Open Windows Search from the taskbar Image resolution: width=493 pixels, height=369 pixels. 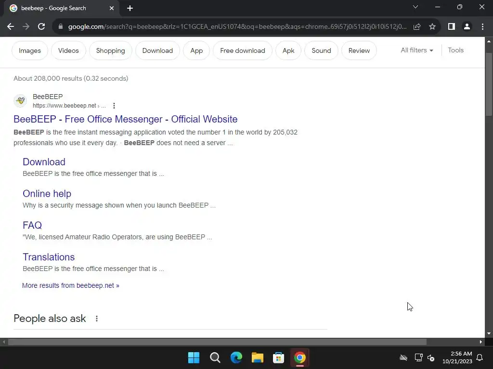pyautogui.click(x=215, y=357)
